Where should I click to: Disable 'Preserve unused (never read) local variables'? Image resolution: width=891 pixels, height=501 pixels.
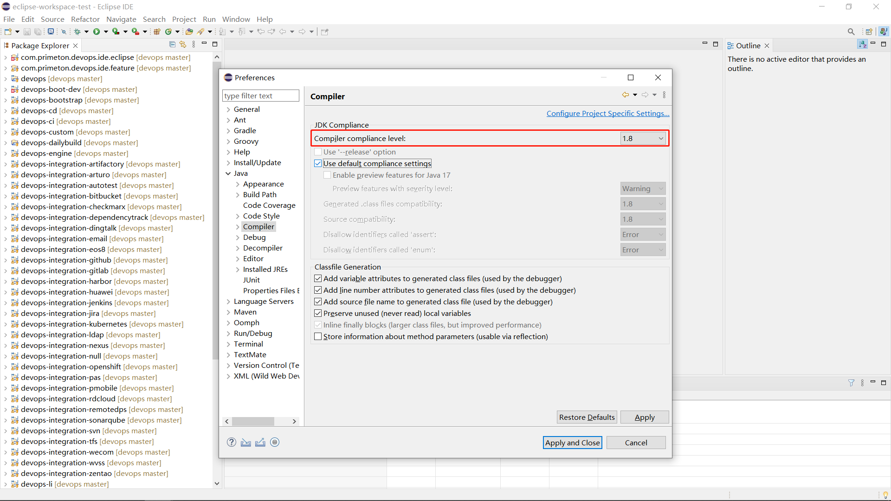pos(318,313)
